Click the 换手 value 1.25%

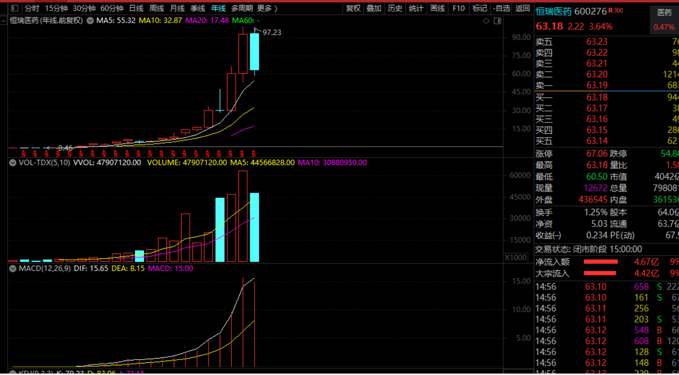596,212
